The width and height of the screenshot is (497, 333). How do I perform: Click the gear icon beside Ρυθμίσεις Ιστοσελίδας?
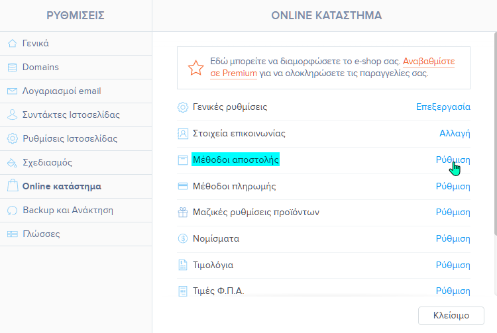13,138
